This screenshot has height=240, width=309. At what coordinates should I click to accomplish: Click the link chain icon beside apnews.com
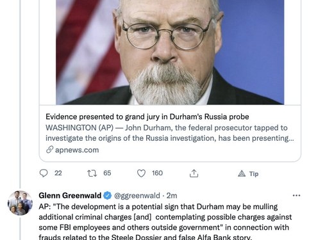[x=49, y=150]
